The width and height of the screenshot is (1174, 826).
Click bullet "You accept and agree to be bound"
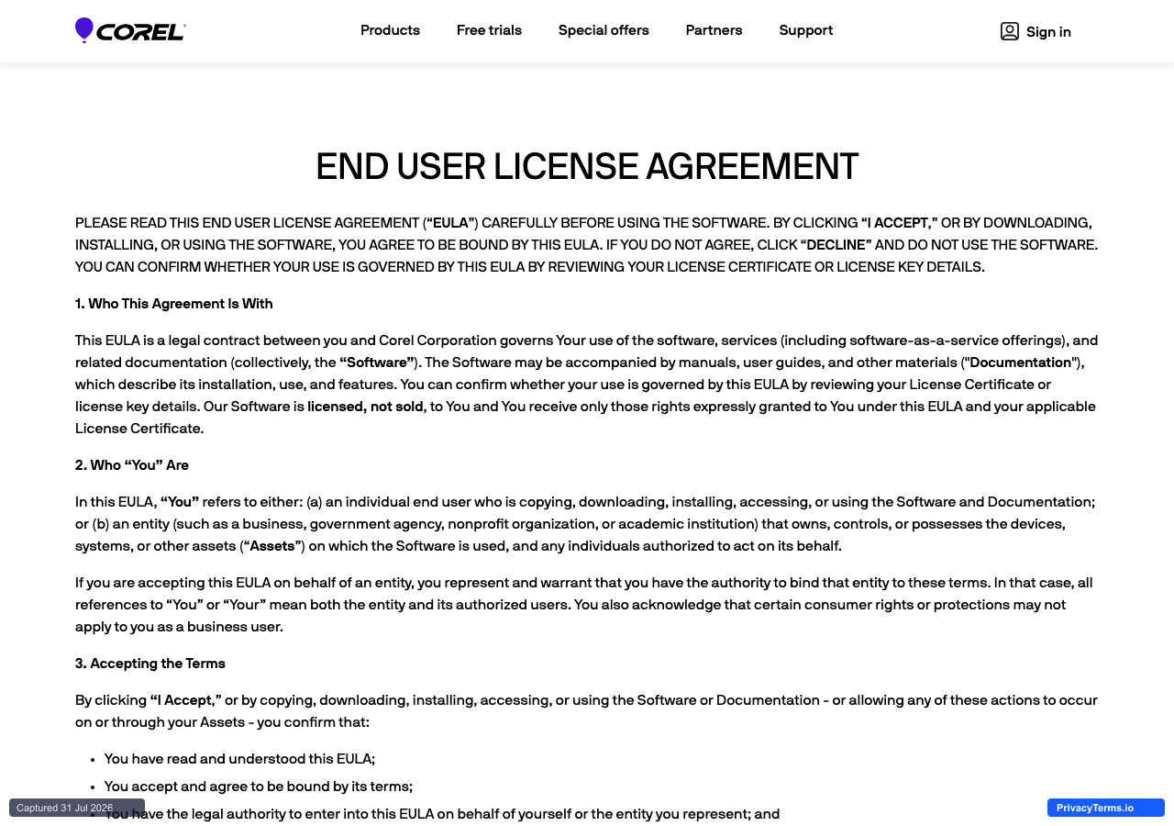tap(259, 787)
